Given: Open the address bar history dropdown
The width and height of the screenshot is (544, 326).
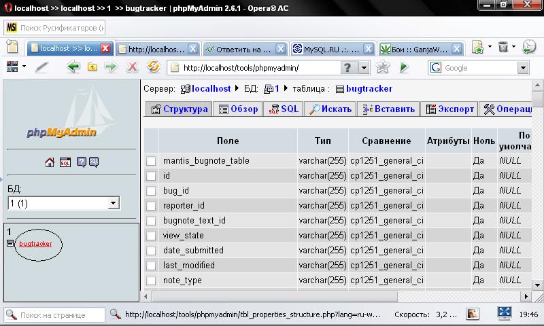Looking at the screenshot, I should click(x=364, y=67).
